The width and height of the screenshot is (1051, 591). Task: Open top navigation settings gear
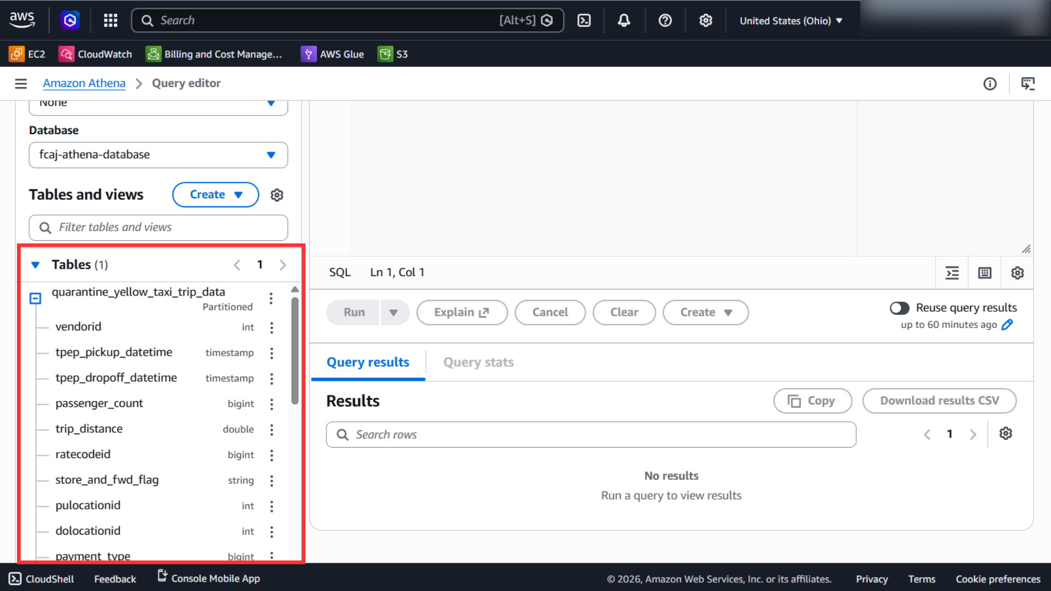[706, 20]
